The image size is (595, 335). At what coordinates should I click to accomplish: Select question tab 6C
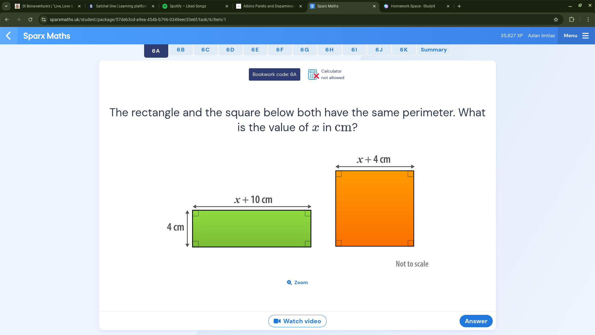(206, 50)
